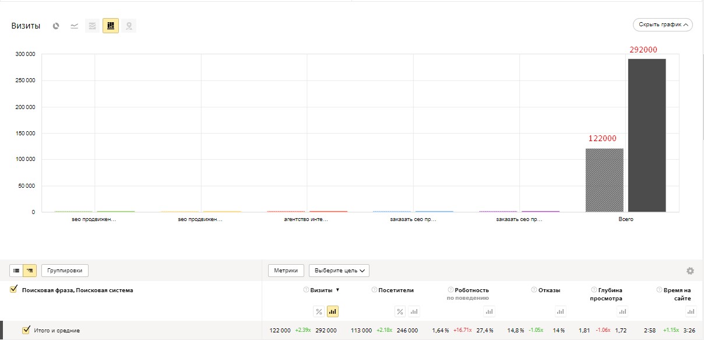Image resolution: width=704 pixels, height=340 pixels.
Task: Collapse chart with Скрыть график
Action: (x=663, y=24)
